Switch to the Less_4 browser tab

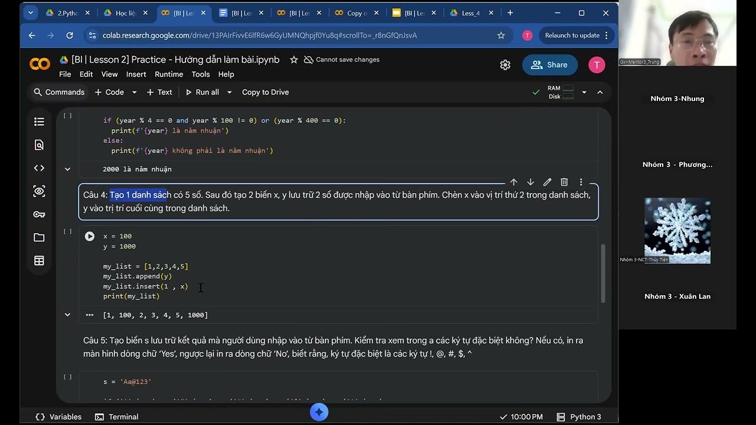pyautogui.click(x=471, y=13)
